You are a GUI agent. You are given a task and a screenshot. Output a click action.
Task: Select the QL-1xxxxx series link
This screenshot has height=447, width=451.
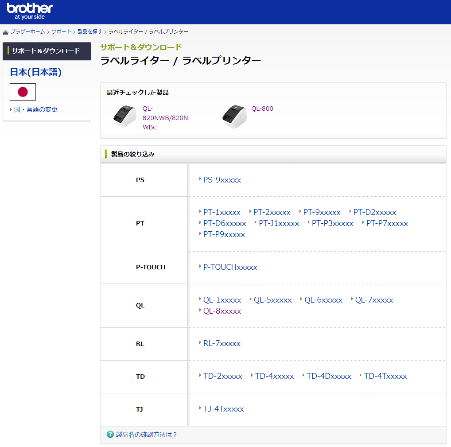pyautogui.click(x=222, y=300)
